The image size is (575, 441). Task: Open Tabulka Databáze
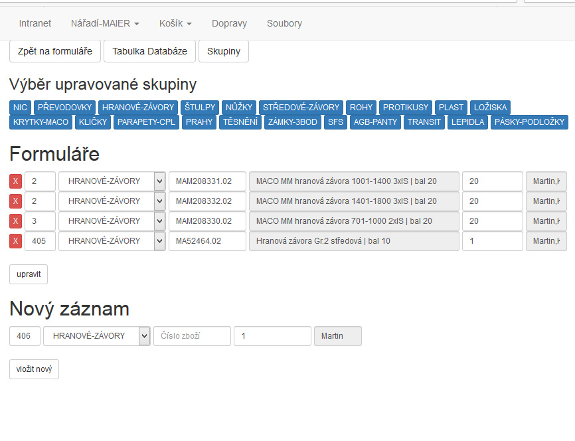[149, 51]
